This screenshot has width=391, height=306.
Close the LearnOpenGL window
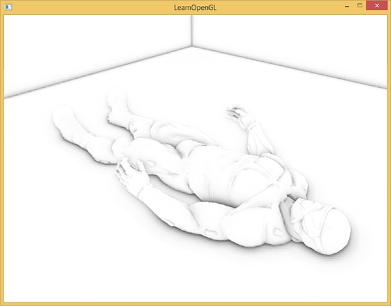click(377, 5)
